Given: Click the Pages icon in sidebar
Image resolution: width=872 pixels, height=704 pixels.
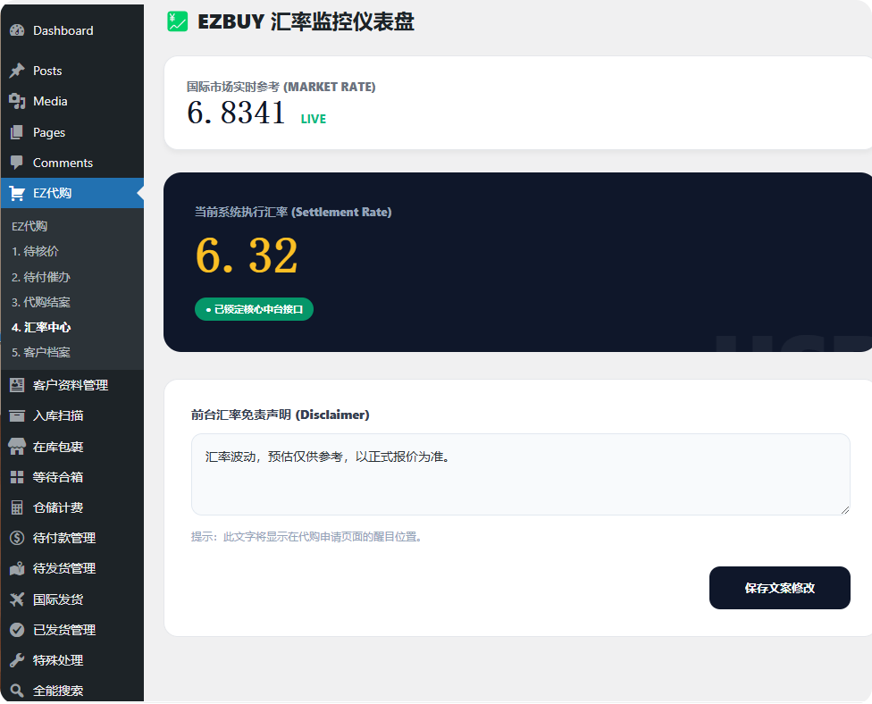Looking at the screenshot, I should click(16, 132).
